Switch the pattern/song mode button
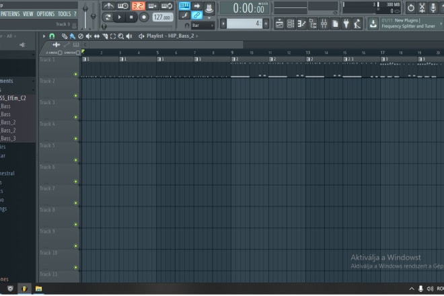The image size is (444, 296). (108, 17)
